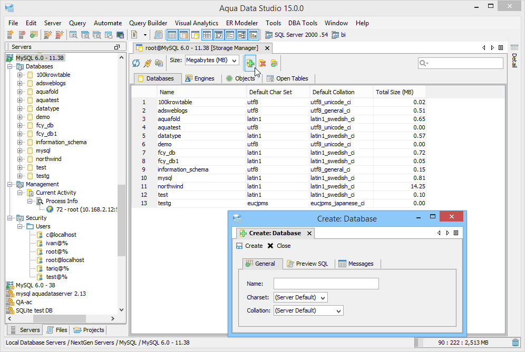Open the SQL Server 2000 .54 shortcut

pos(296,35)
